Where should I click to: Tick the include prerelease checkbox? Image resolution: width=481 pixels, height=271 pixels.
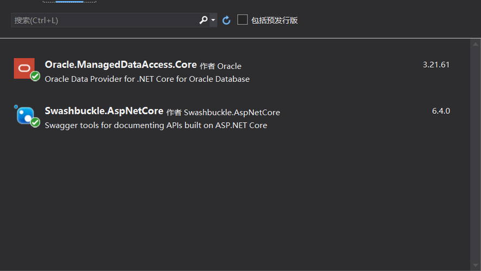pos(243,20)
